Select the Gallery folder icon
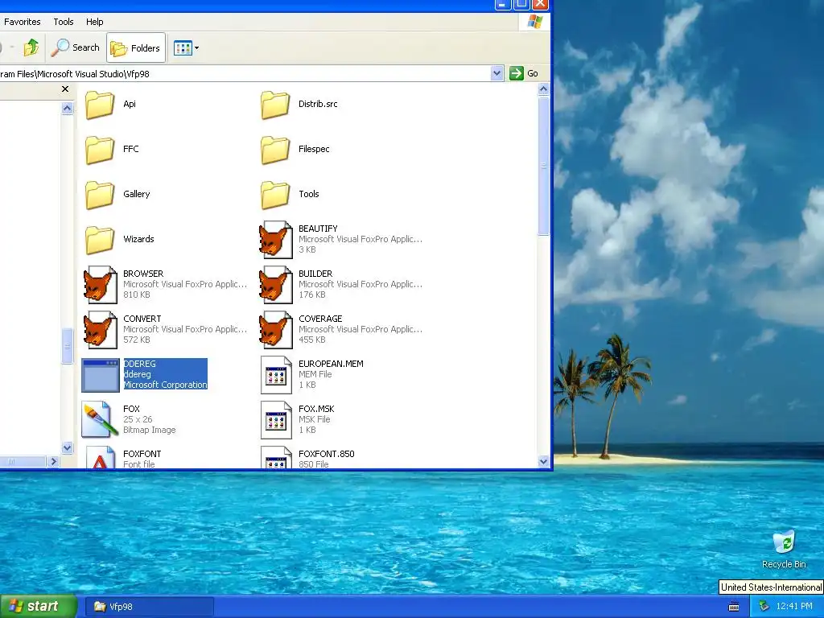This screenshot has width=824, height=618. coord(100,195)
